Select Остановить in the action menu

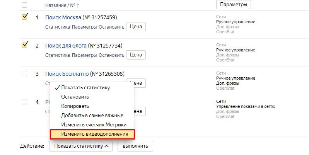pos(75,97)
